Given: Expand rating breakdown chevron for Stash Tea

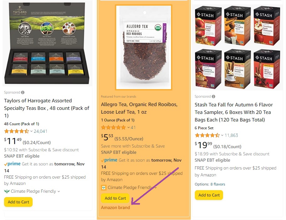Looking at the screenshot, I should (x=222, y=135).
